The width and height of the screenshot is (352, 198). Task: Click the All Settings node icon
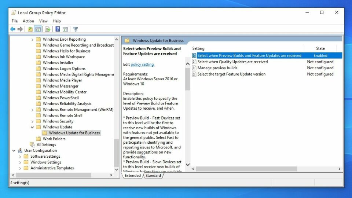tap(32, 144)
